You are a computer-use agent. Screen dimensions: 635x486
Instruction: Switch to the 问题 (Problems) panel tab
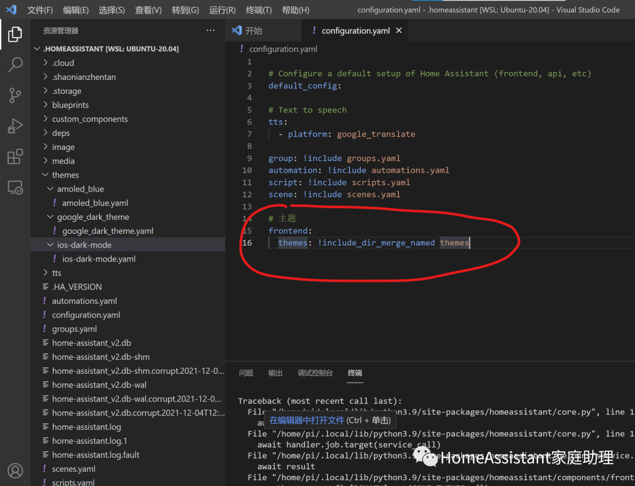(x=246, y=373)
